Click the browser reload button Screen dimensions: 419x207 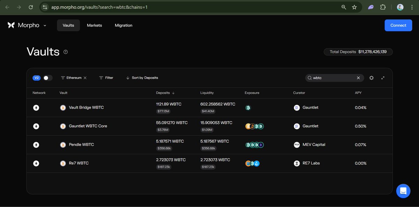tap(31, 7)
